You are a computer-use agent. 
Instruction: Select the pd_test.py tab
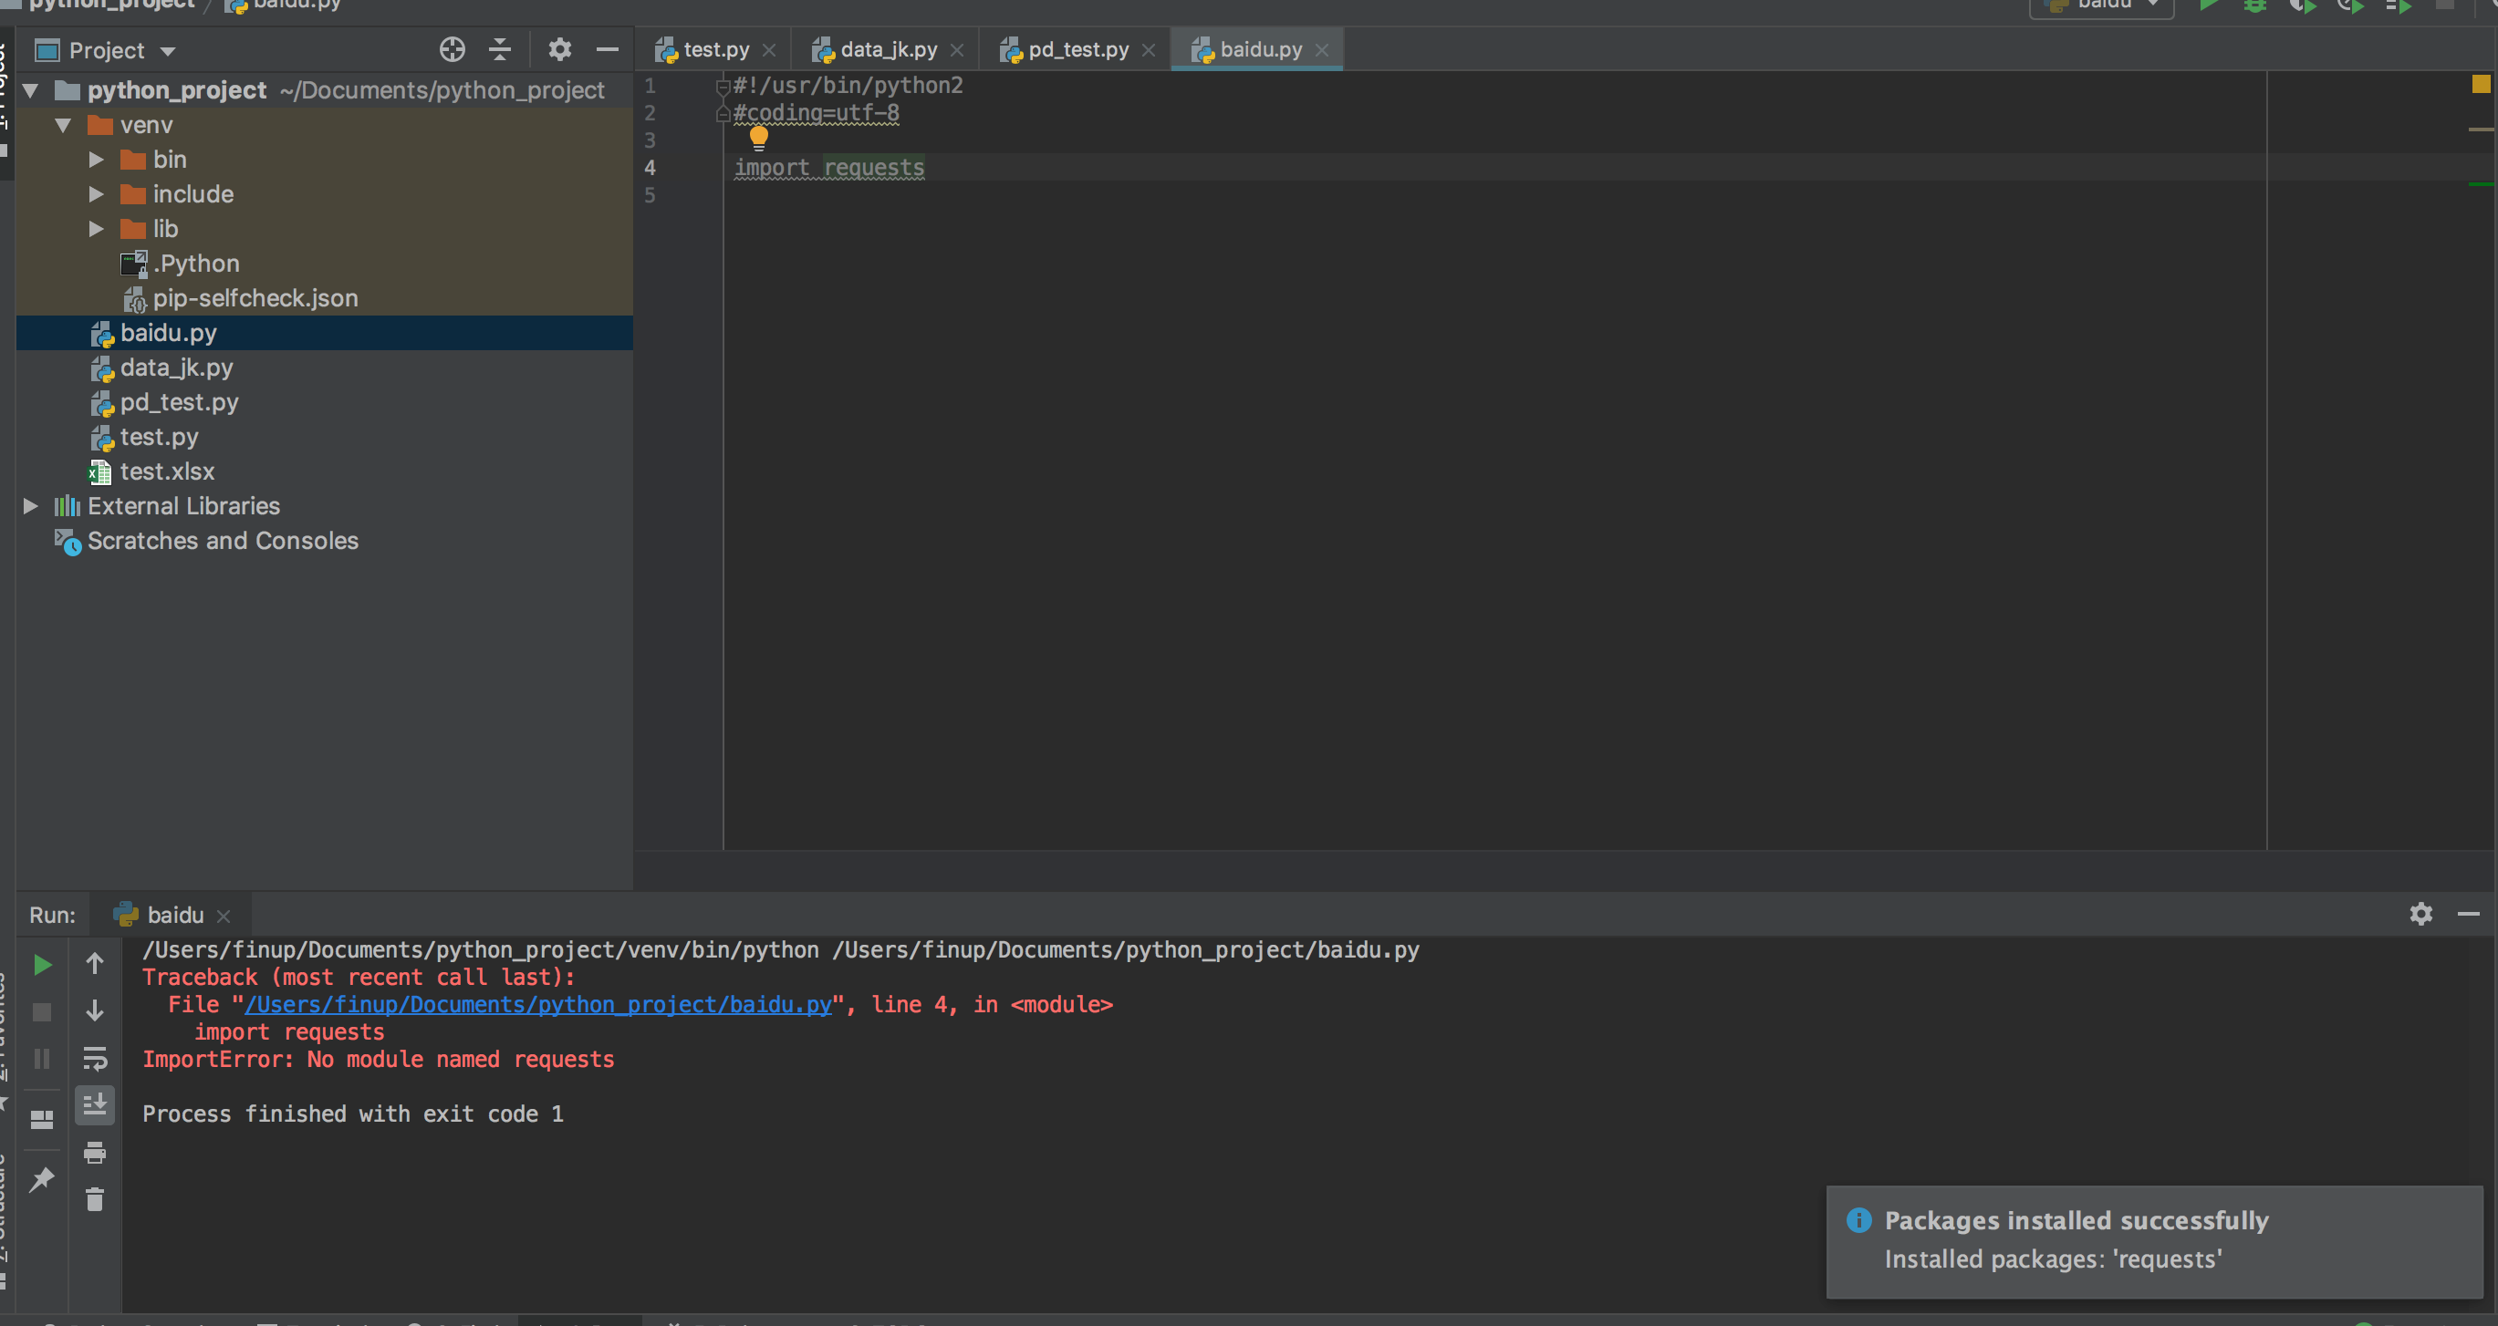tap(1077, 48)
